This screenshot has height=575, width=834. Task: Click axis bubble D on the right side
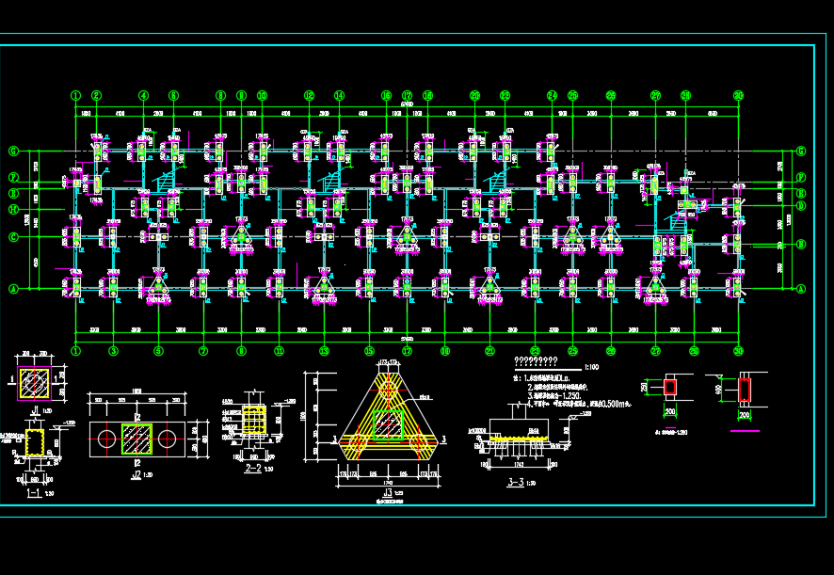802,206
